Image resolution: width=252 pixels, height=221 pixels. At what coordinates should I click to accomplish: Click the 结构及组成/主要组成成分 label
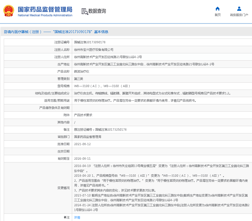coord(52,93)
